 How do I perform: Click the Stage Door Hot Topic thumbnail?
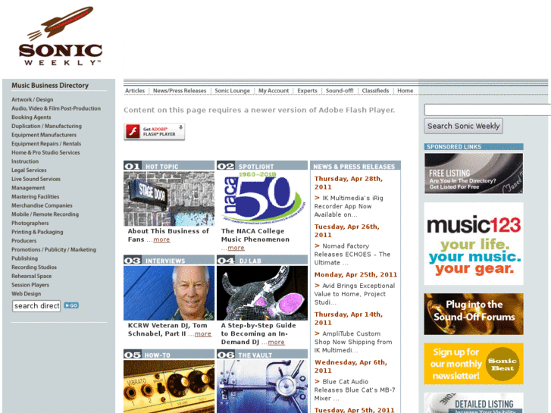click(x=169, y=199)
